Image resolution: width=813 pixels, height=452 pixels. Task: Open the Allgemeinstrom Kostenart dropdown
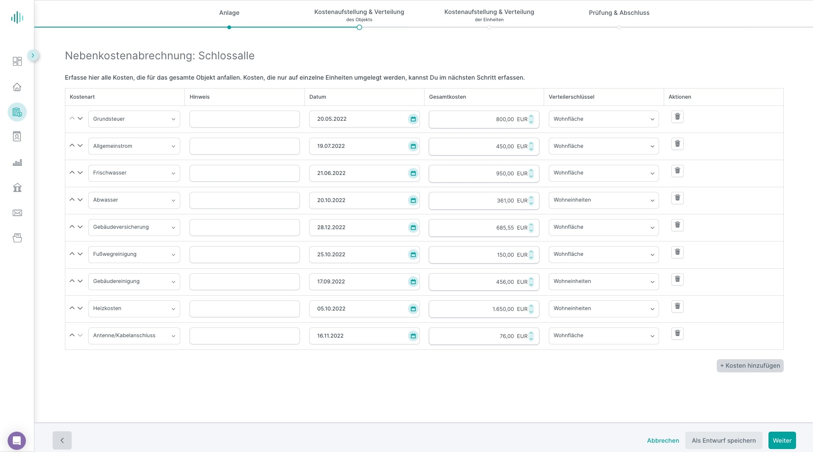[x=134, y=146]
